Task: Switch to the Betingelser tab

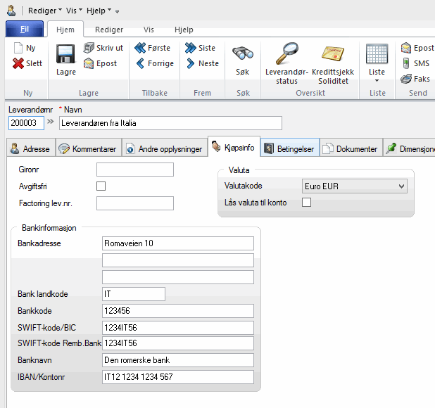Action: click(x=289, y=149)
